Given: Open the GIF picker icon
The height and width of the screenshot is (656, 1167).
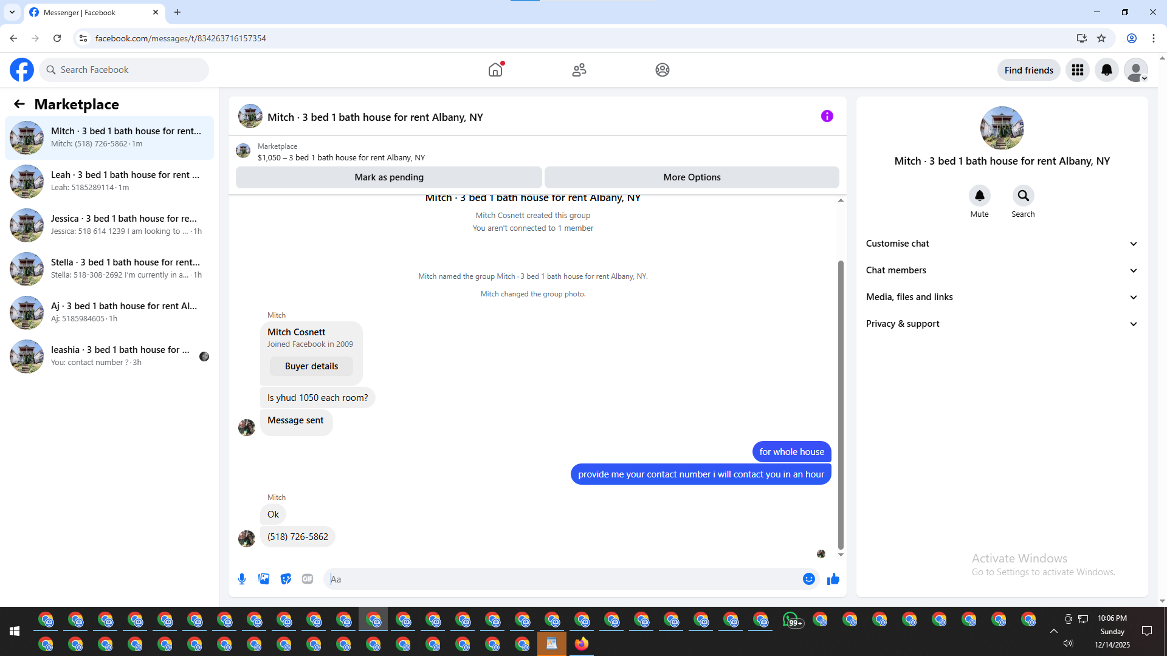Looking at the screenshot, I should 308,579.
